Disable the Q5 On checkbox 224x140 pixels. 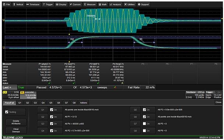click(x=144, y=110)
